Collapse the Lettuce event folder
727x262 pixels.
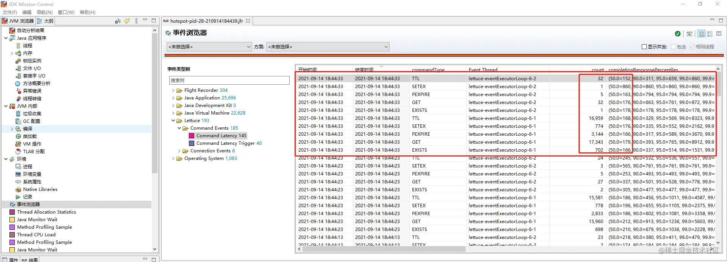173,121
